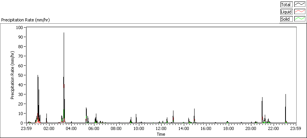Click the 22:00 time tick label
The image size is (307, 138).
coord(274,128)
